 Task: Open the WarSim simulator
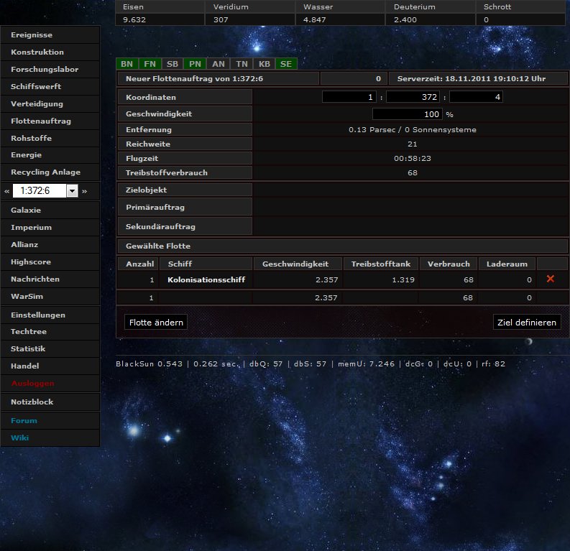coord(50,297)
